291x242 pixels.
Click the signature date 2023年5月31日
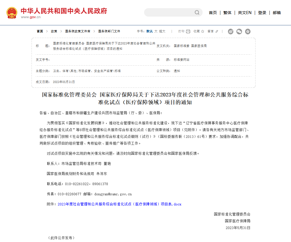(238, 228)
